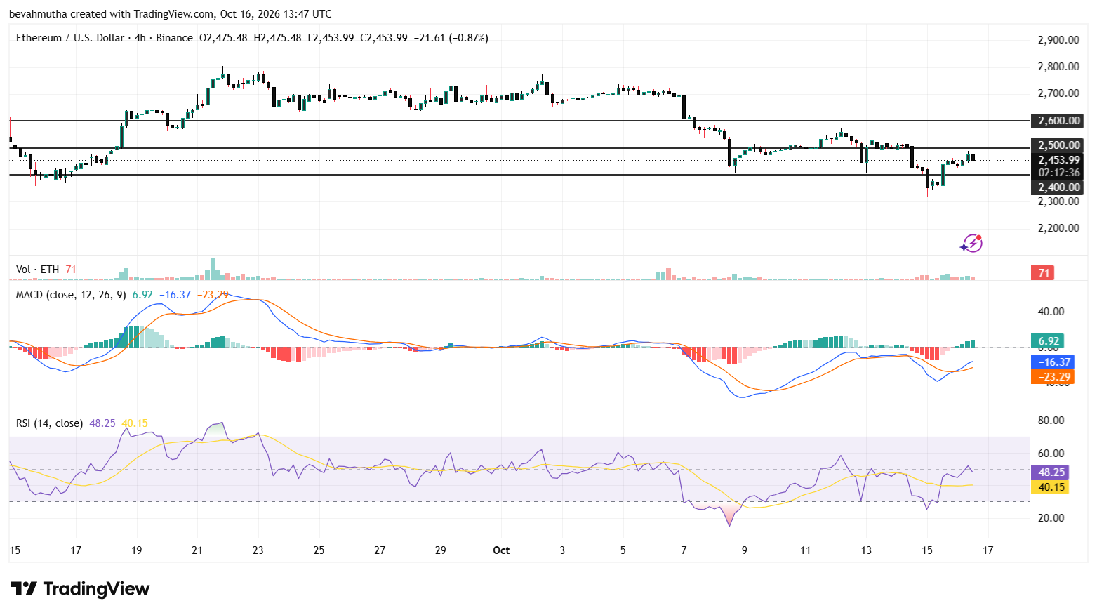The height and width of the screenshot is (615, 1097).
Task: Click the 40.00 label on the MACD scale
Action: (x=1051, y=312)
